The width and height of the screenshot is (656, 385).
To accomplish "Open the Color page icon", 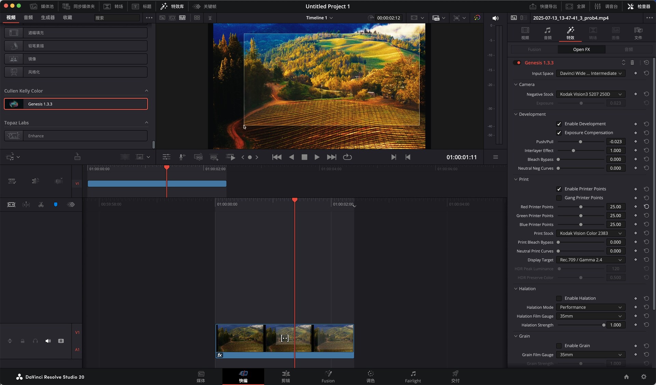I will 370,376.
